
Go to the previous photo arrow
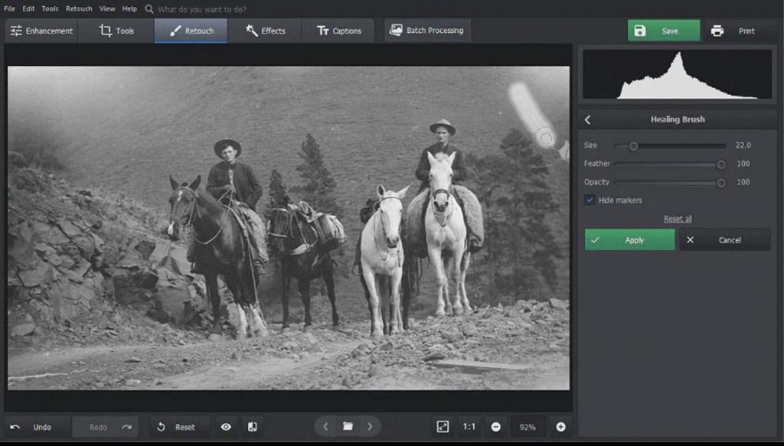click(325, 426)
